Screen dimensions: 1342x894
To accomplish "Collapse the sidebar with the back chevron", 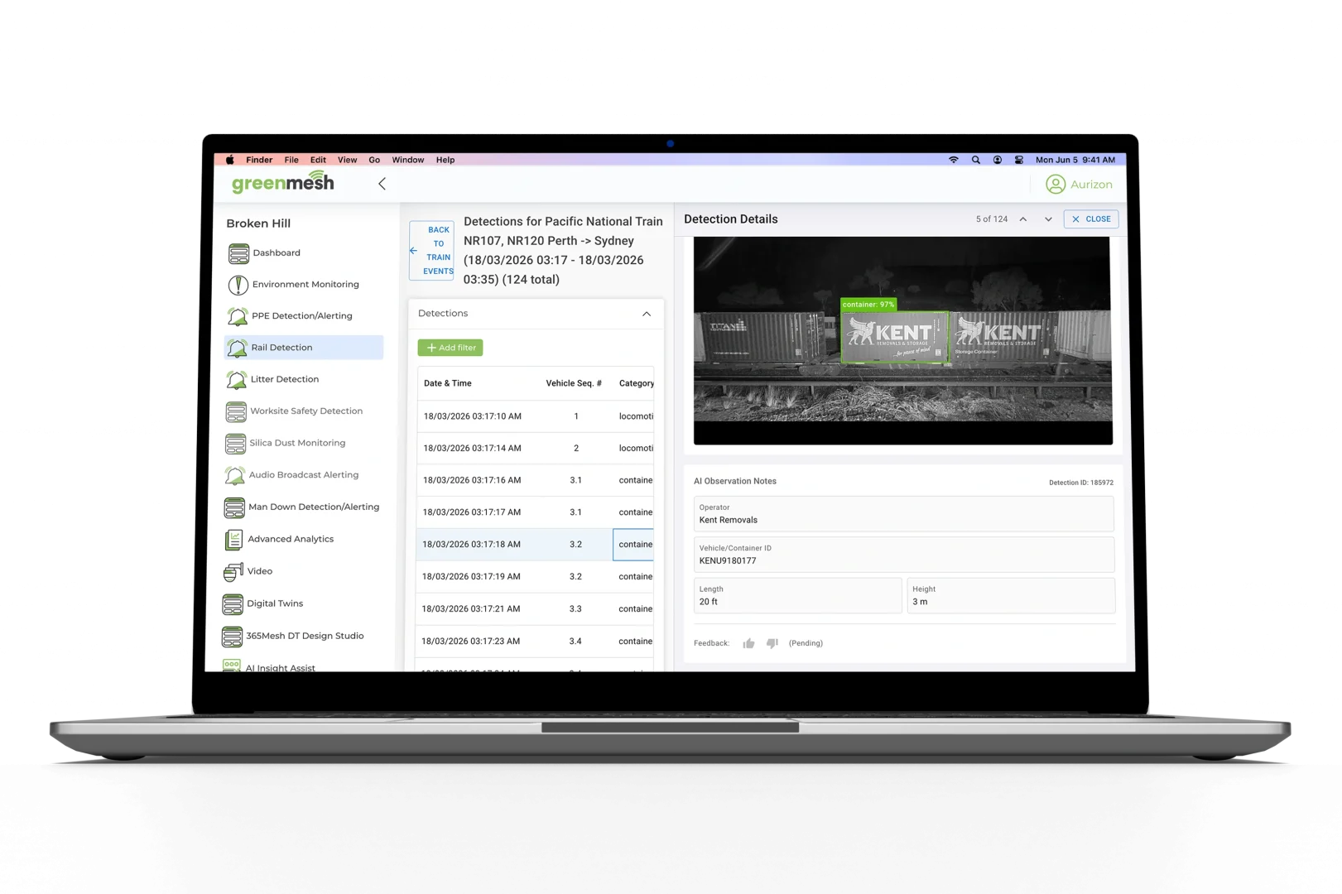I will click(x=382, y=184).
